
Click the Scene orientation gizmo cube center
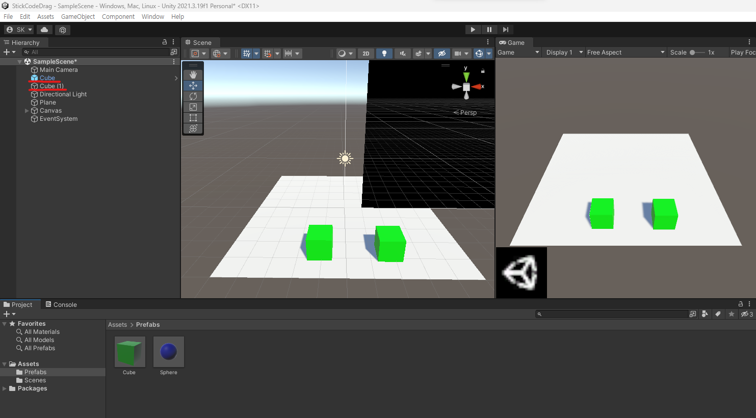coord(466,87)
